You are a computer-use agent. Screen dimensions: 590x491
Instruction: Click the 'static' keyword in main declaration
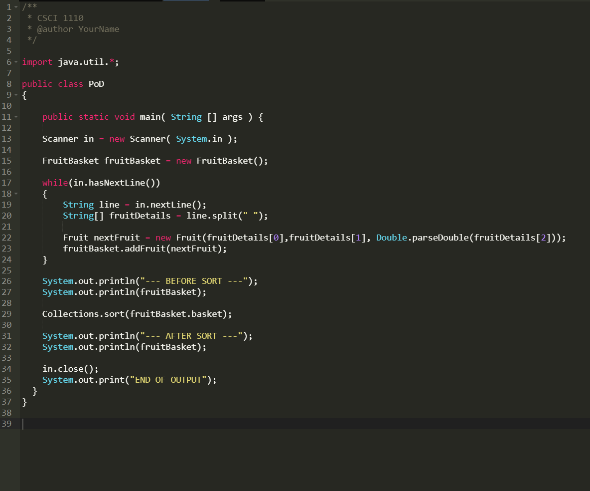[94, 117]
